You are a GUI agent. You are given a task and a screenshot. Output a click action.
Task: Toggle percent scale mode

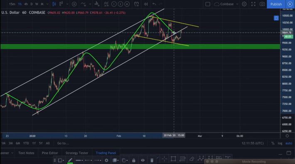click(x=273, y=143)
